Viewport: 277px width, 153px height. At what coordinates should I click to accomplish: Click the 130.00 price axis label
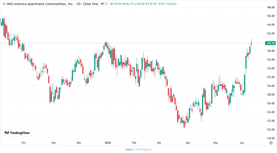point(271,86)
